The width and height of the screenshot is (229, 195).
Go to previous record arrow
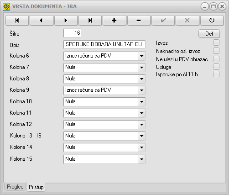click(42, 20)
